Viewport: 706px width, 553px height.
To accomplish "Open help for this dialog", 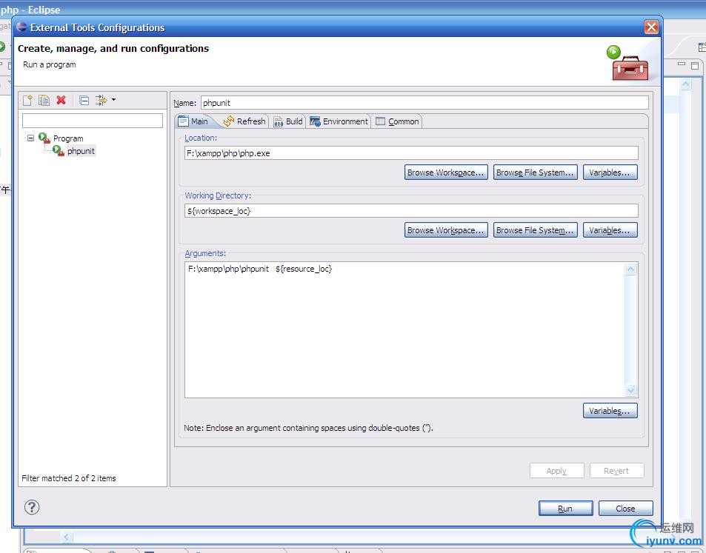I will [x=32, y=507].
